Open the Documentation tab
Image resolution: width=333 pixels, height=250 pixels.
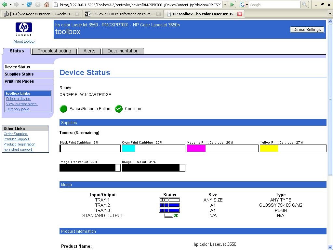[123, 51]
